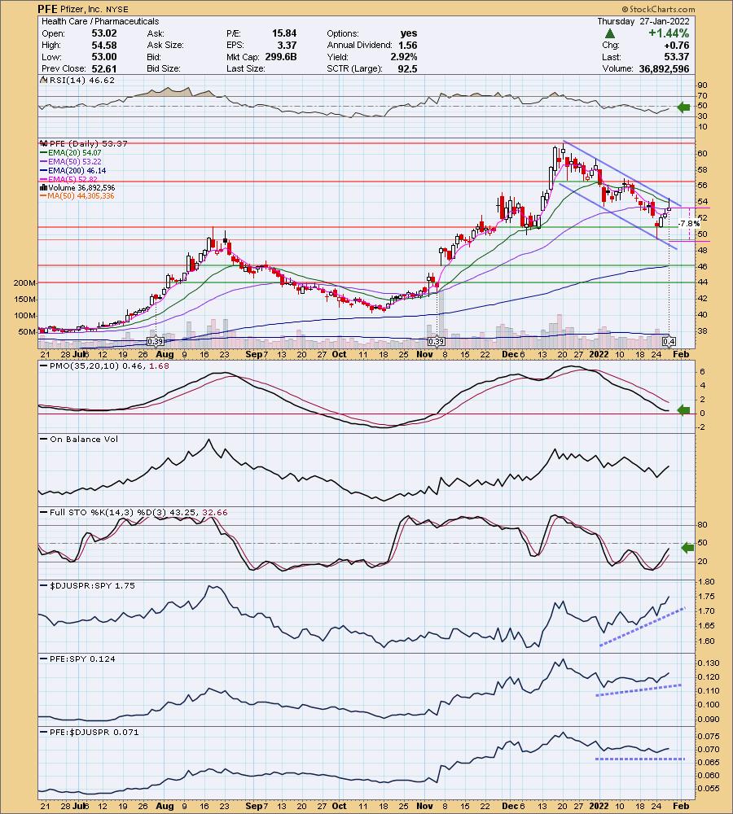This screenshot has width=733, height=814.
Task: Click the Options value 'yes'
Action: [409, 33]
